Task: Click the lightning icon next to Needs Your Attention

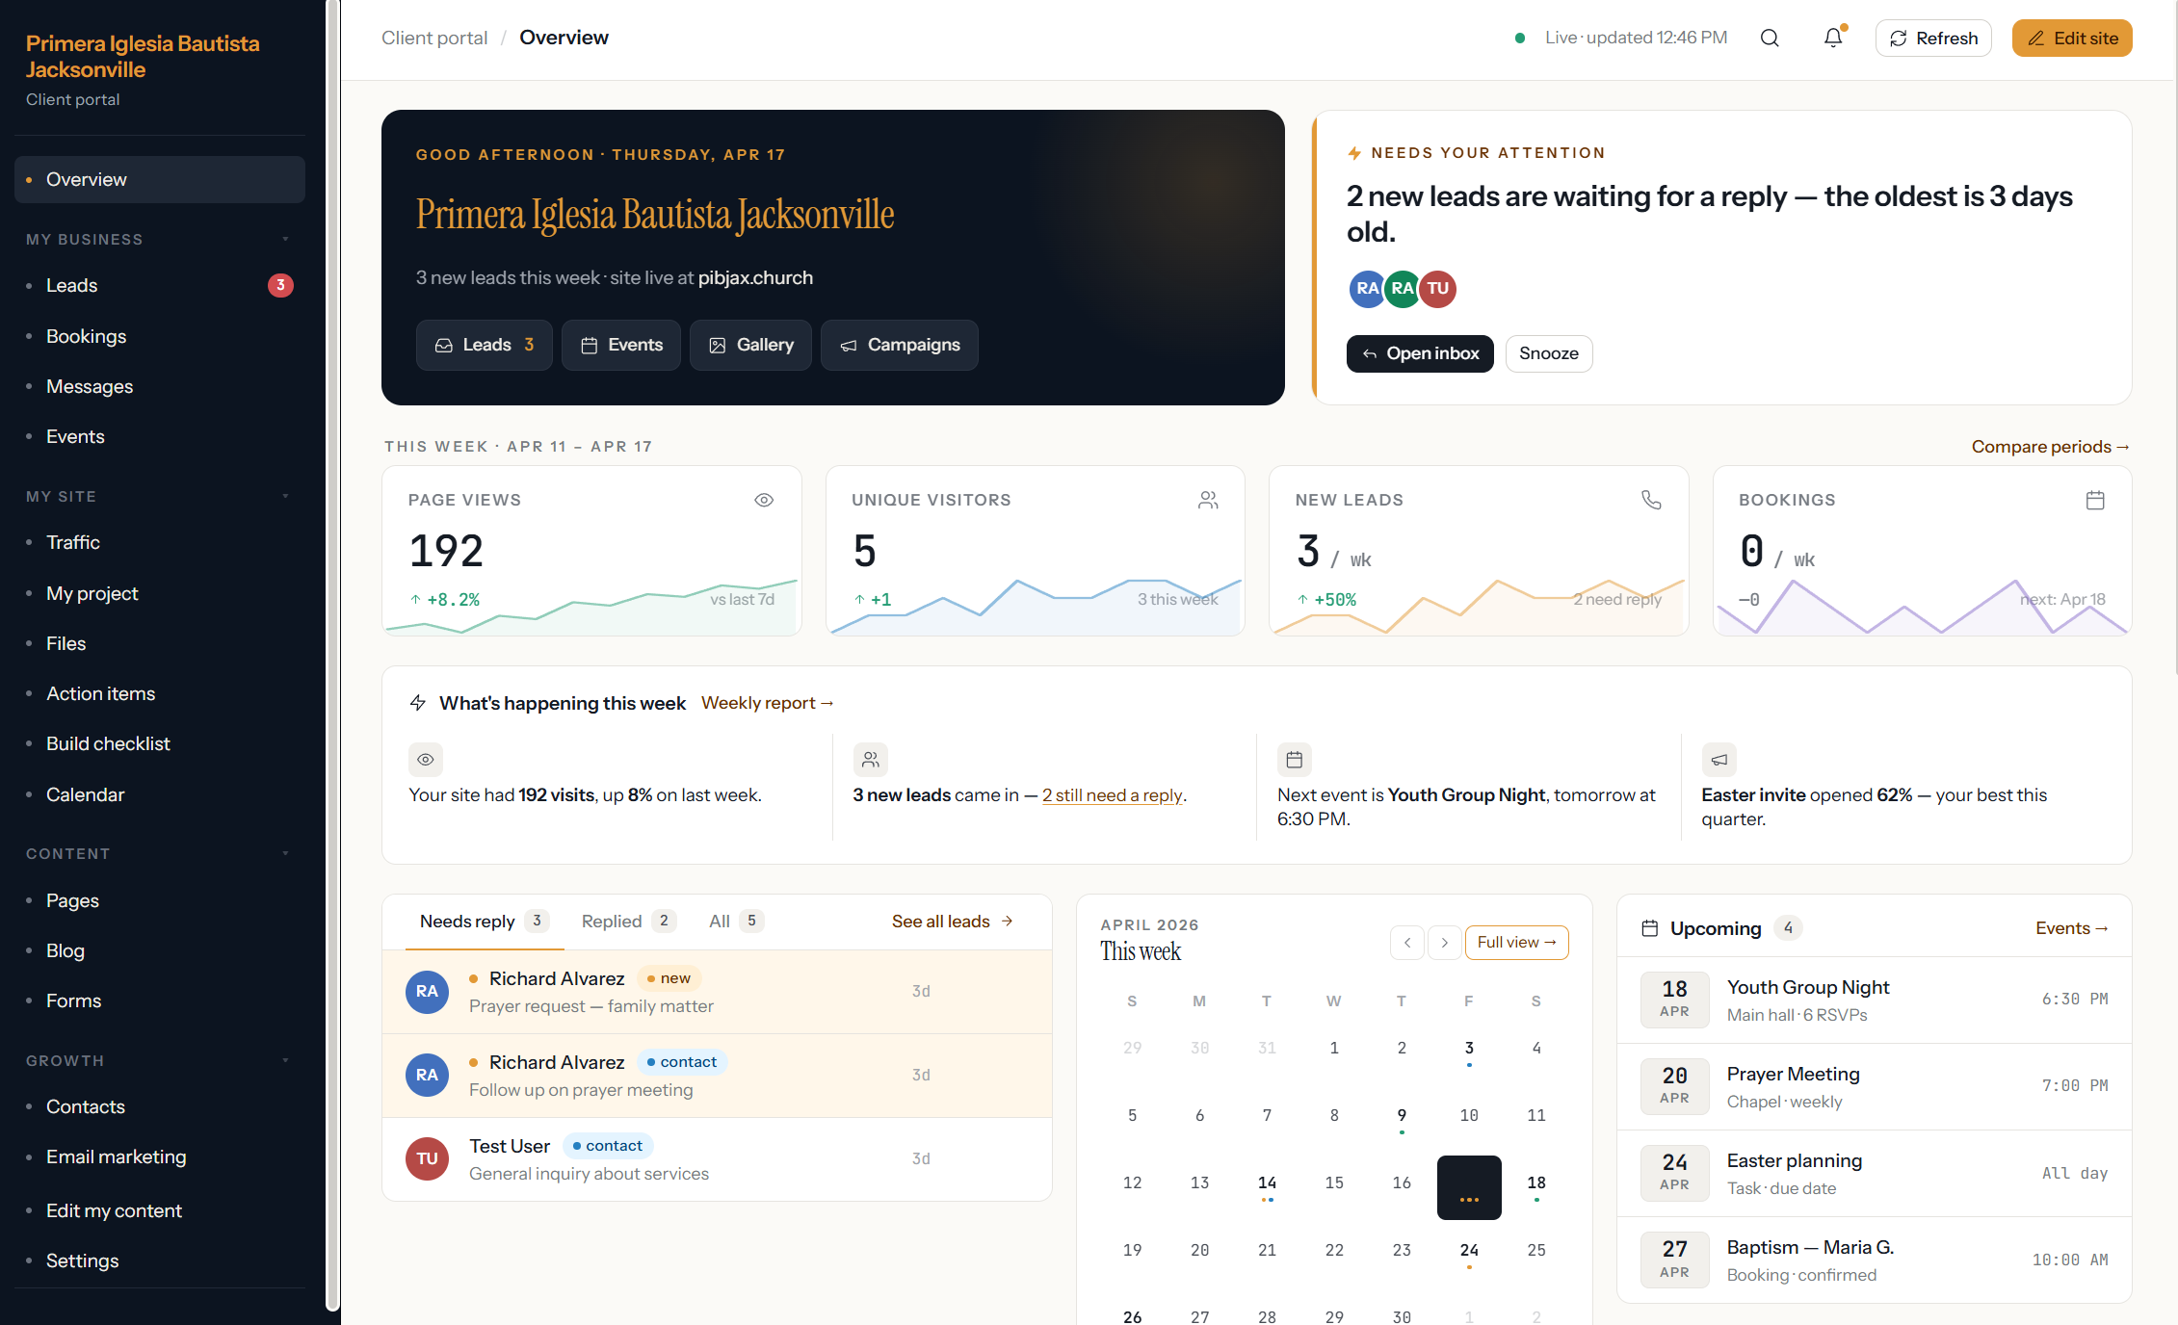Action: pyautogui.click(x=1354, y=151)
